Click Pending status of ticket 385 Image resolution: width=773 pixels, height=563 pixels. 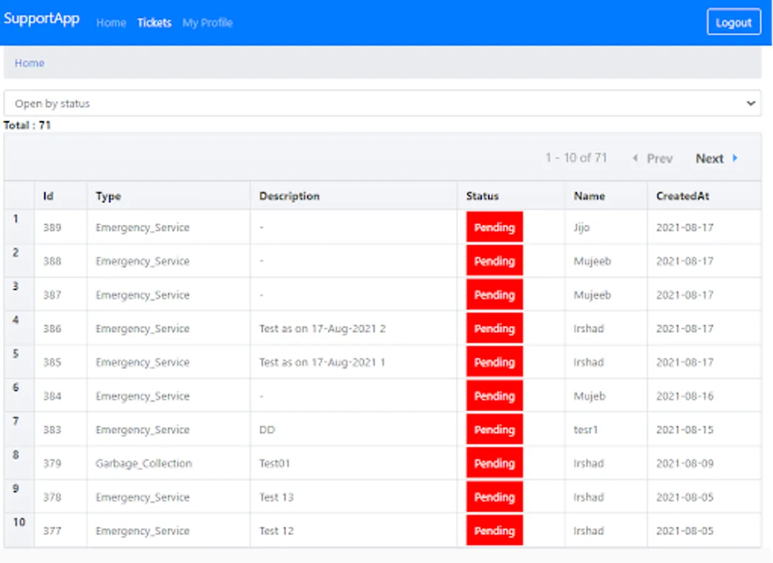(x=494, y=362)
